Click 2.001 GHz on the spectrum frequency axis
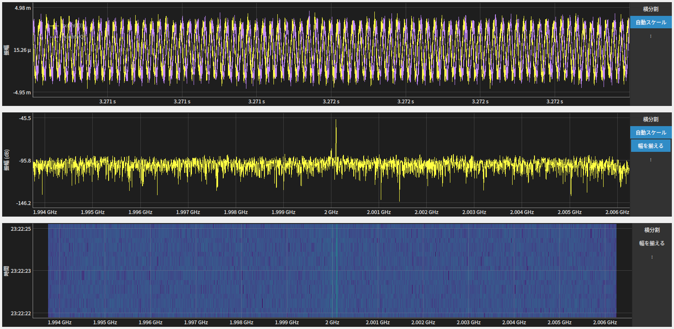 point(379,212)
